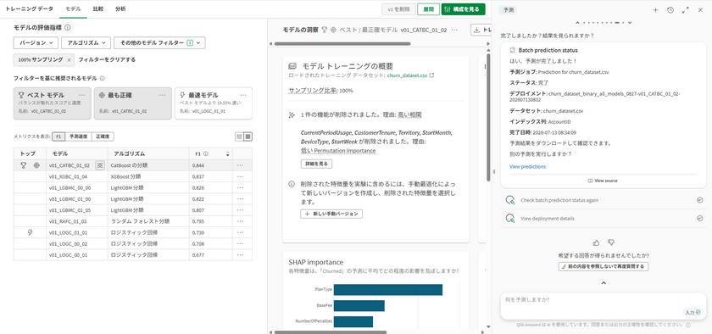Click info icon beside フィルターを基に推奨されるモデル

coord(103,79)
